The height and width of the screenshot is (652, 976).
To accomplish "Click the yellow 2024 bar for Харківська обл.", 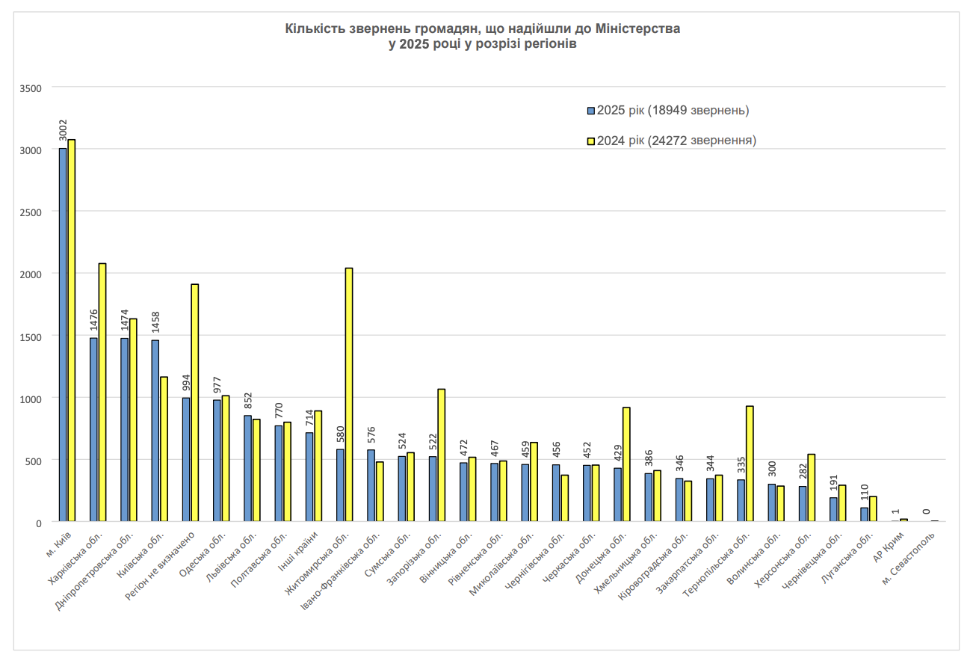I will tap(102, 393).
